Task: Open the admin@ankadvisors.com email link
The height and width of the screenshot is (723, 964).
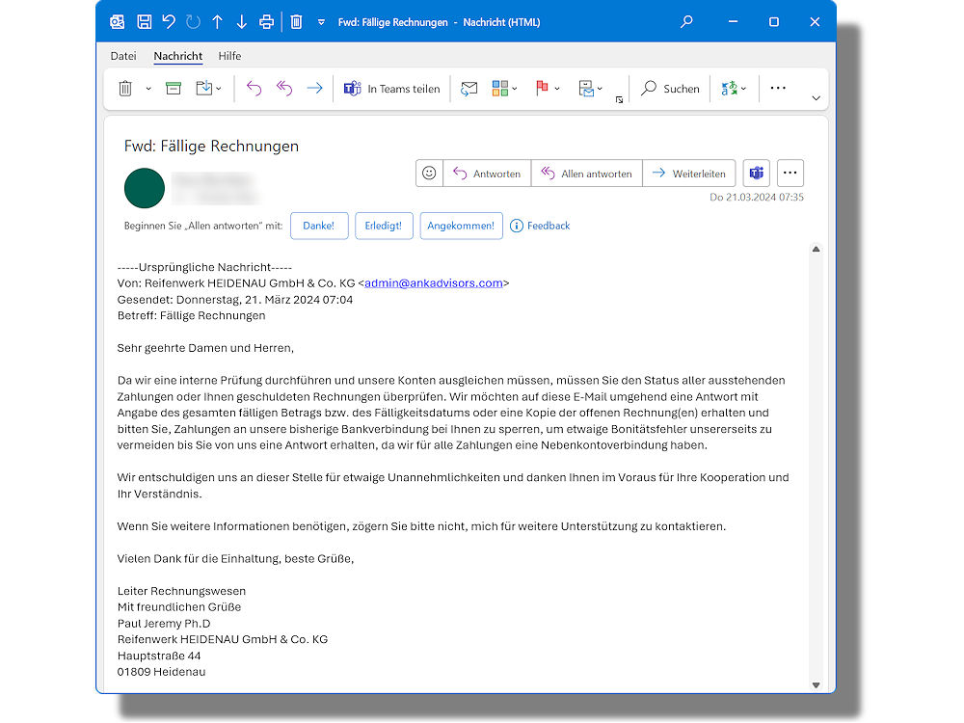Action: point(434,283)
